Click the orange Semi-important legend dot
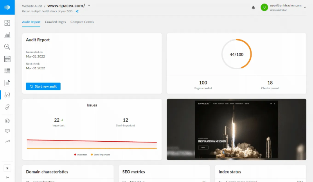313x182 pixels. [92, 155]
